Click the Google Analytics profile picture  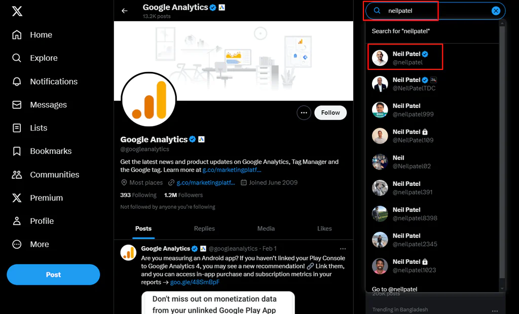point(149,100)
